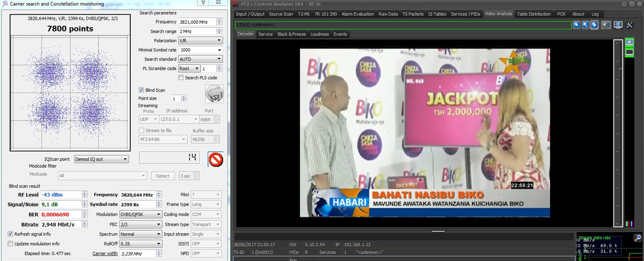Click the blue play/pause icon

[x=586, y=25]
